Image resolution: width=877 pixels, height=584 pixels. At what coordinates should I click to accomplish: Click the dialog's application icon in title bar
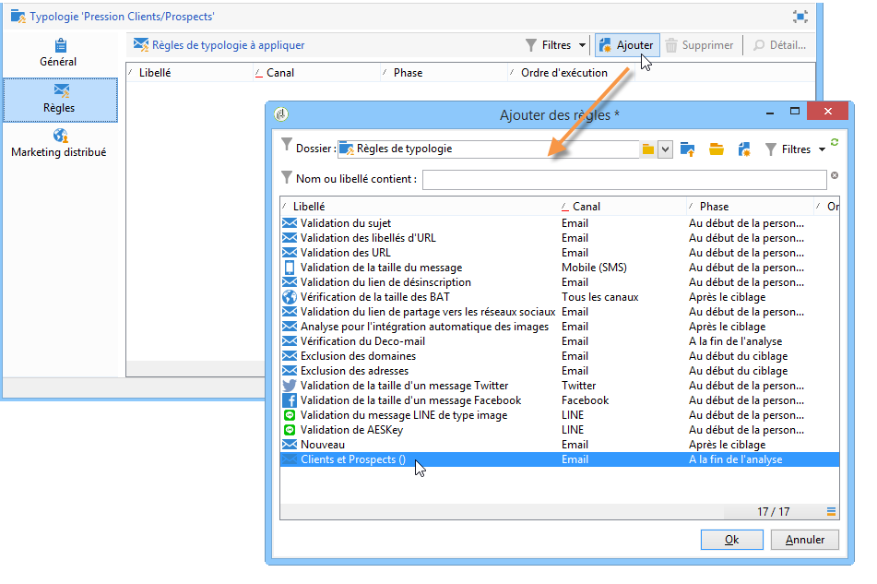[x=281, y=114]
